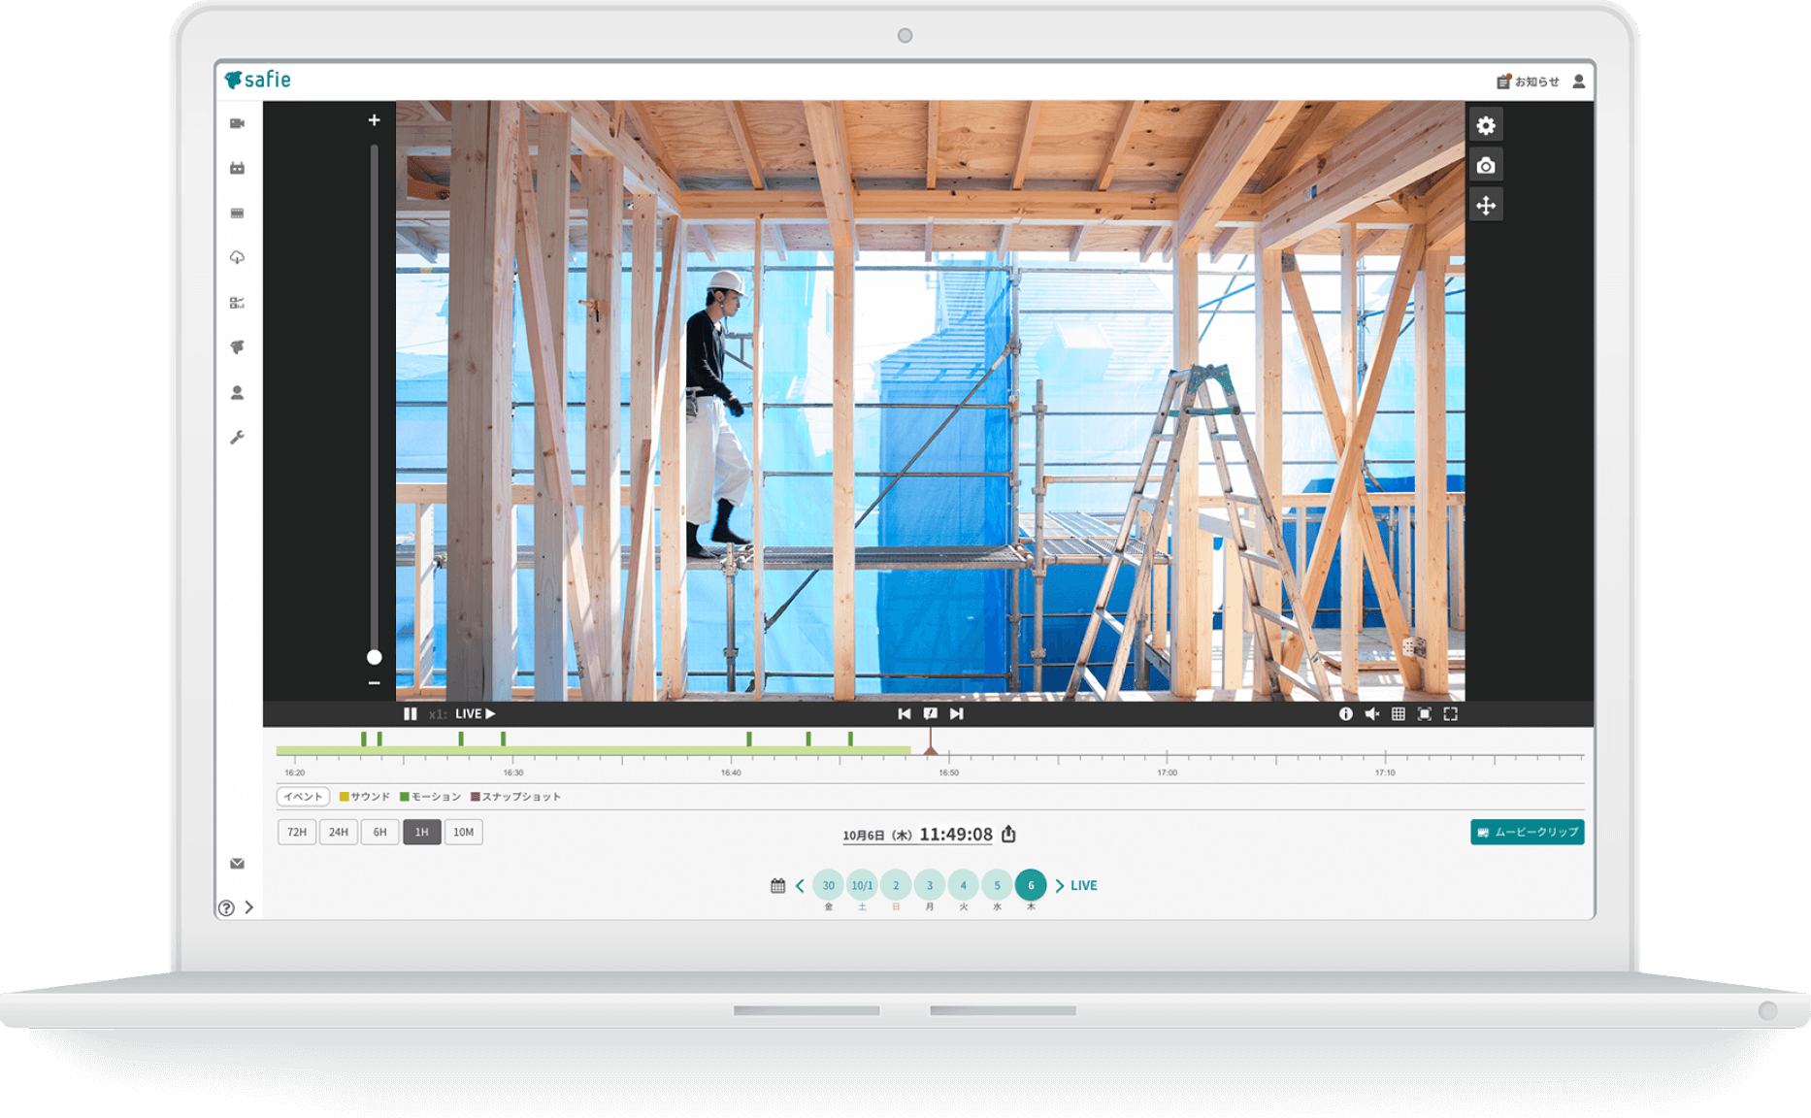This screenshot has height=1118, width=1811.
Task: Open the camera settings gear icon
Action: coord(1485,125)
